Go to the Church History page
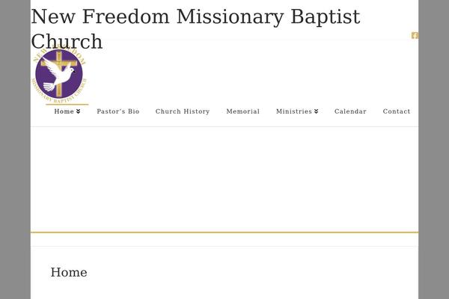 (183, 111)
